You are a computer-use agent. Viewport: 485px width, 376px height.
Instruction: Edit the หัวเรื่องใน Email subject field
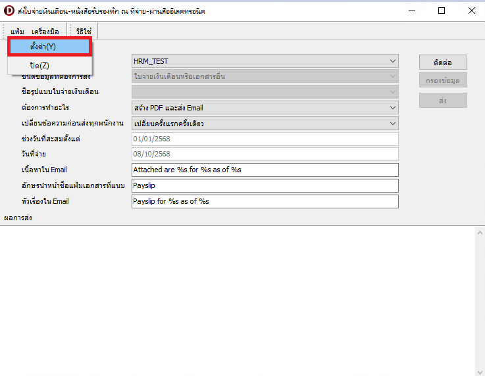[x=265, y=201]
